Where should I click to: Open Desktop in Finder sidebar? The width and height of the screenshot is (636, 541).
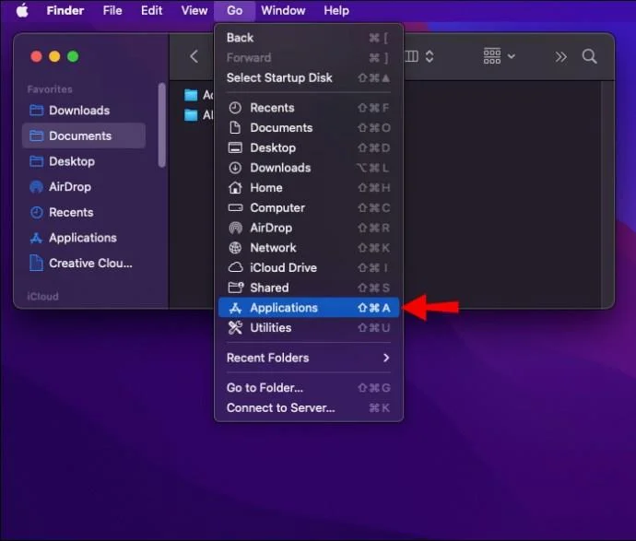point(84,161)
